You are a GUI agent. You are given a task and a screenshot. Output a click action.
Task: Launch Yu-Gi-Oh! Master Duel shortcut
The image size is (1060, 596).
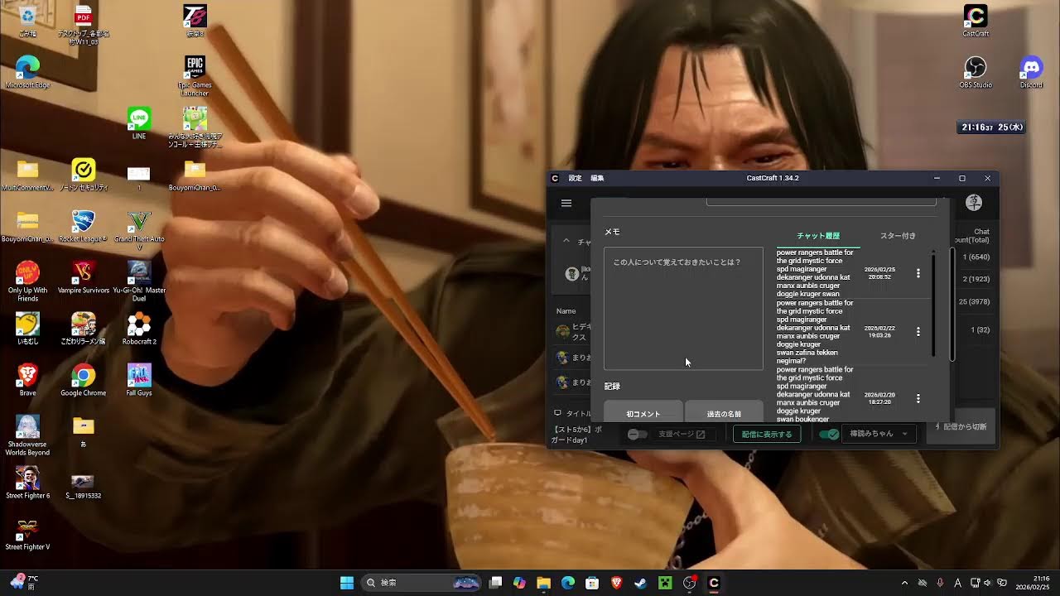pyautogui.click(x=139, y=281)
